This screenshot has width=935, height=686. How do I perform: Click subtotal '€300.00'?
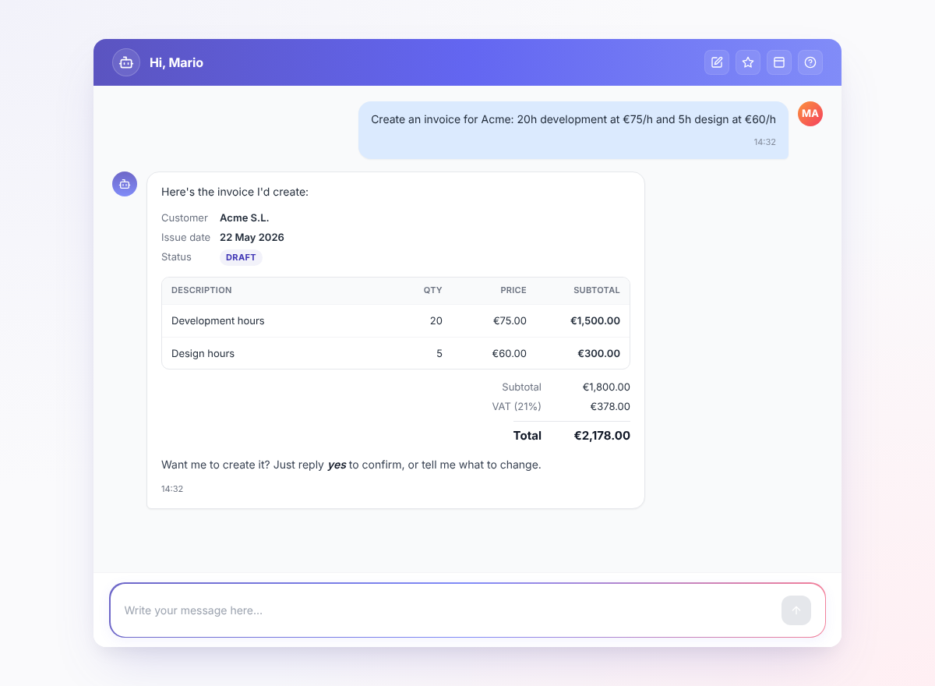[598, 354]
